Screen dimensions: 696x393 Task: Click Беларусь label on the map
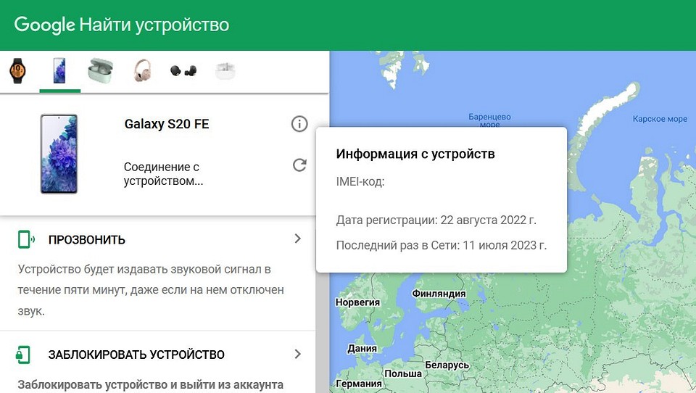point(447,365)
